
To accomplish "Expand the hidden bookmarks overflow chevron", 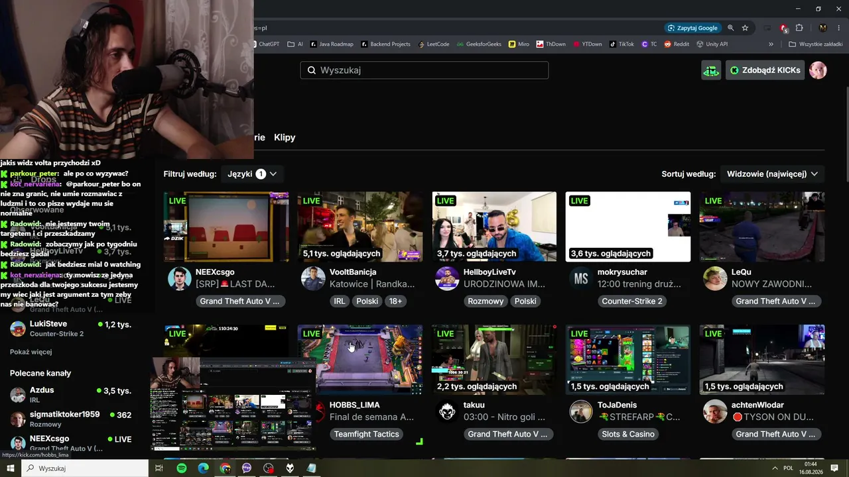I will click(x=771, y=44).
